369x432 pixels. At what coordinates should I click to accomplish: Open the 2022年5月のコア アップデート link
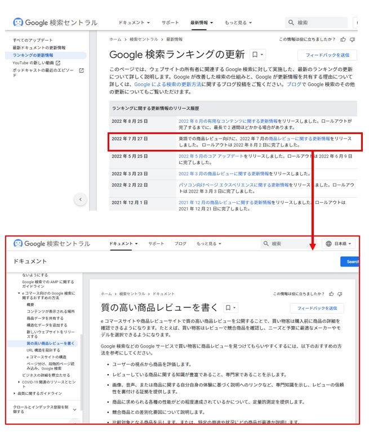211,156
